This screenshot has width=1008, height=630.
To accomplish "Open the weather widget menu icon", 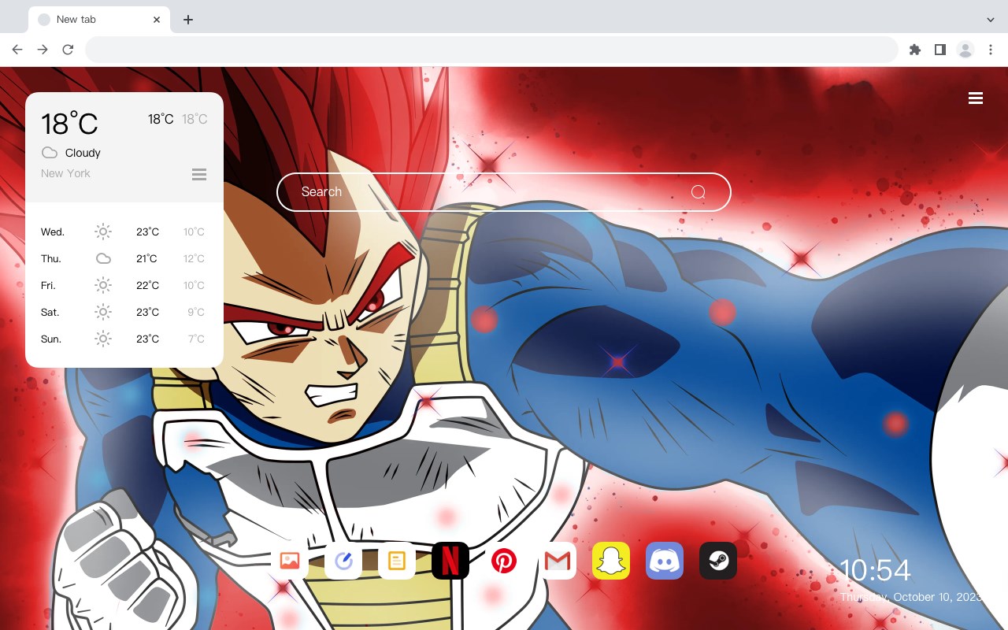I will pyautogui.click(x=199, y=174).
